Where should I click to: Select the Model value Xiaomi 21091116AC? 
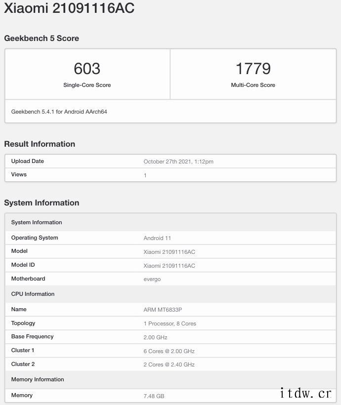pos(170,252)
